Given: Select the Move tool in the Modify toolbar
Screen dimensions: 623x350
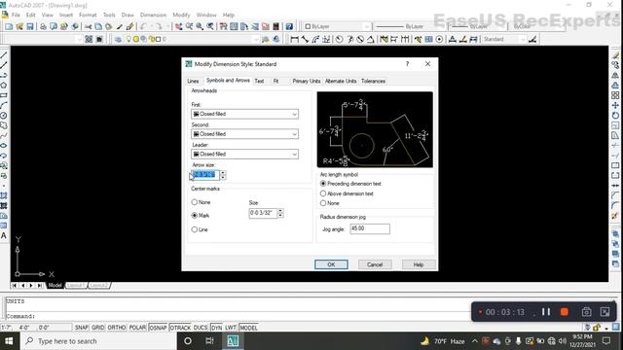Looking at the screenshot, I should (x=615, y=106).
